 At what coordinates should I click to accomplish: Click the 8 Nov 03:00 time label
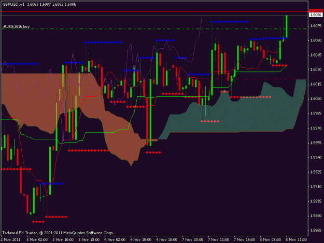(x=271, y=240)
